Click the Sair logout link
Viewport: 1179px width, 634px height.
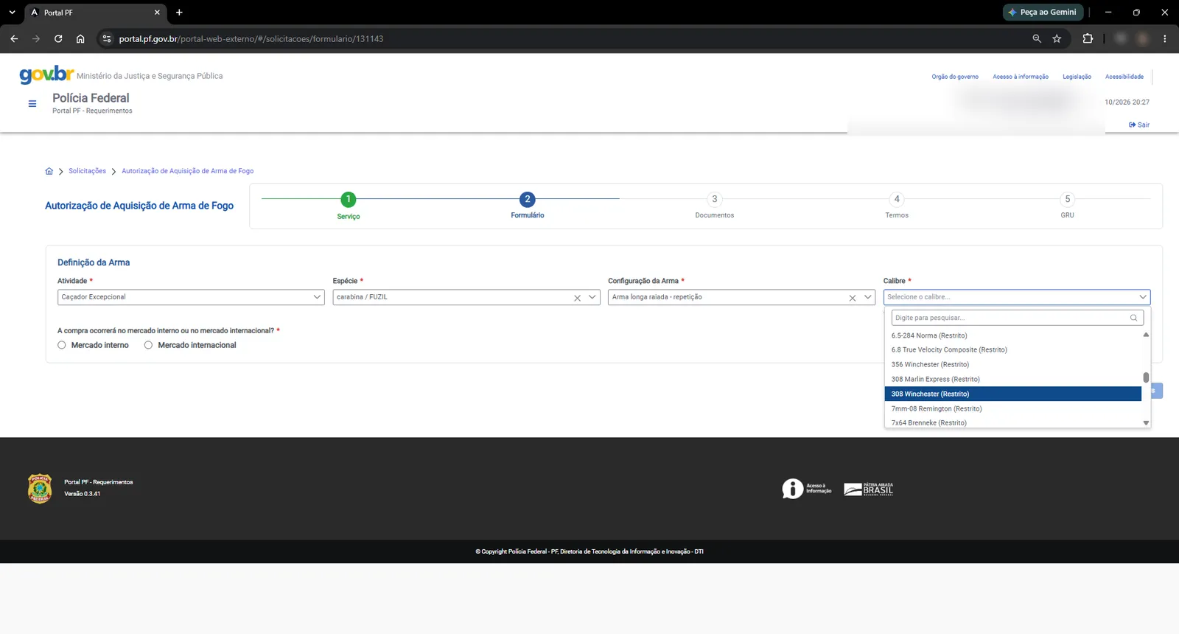click(x=1139, y=125)
